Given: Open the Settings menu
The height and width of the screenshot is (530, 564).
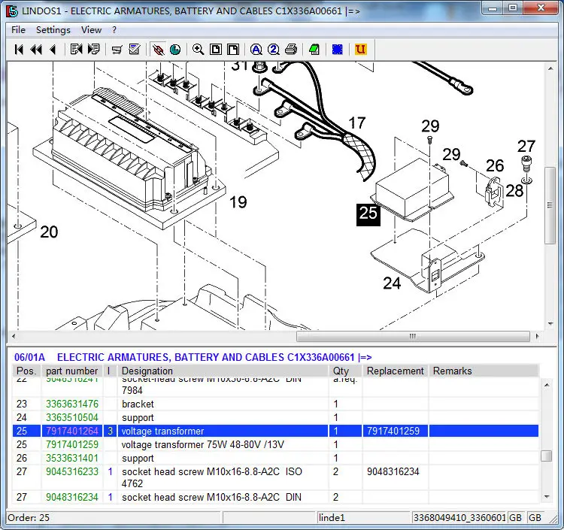Looking at the screenshot, I should (53, 30).
